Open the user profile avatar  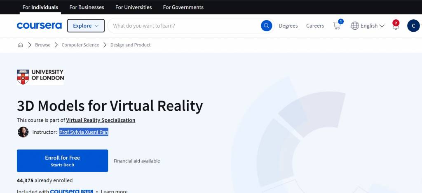[413, 26]
